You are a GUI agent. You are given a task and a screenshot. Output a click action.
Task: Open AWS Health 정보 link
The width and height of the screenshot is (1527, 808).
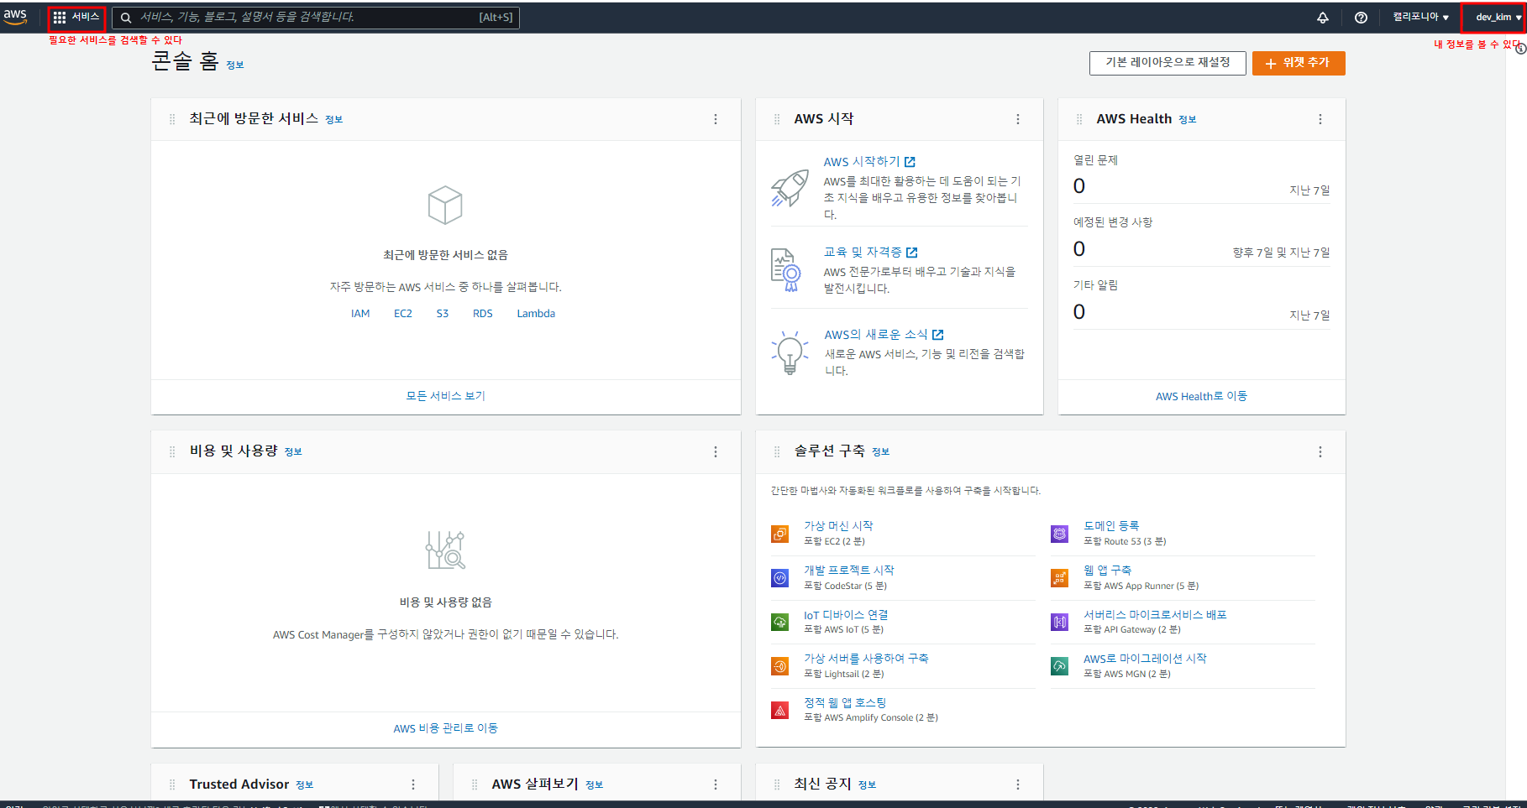(x=1188, y=120)
